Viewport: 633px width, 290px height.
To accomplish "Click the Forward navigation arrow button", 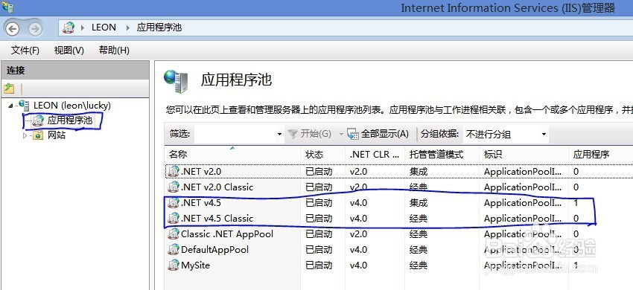I will pyautogui.click(x=35, y=28).
